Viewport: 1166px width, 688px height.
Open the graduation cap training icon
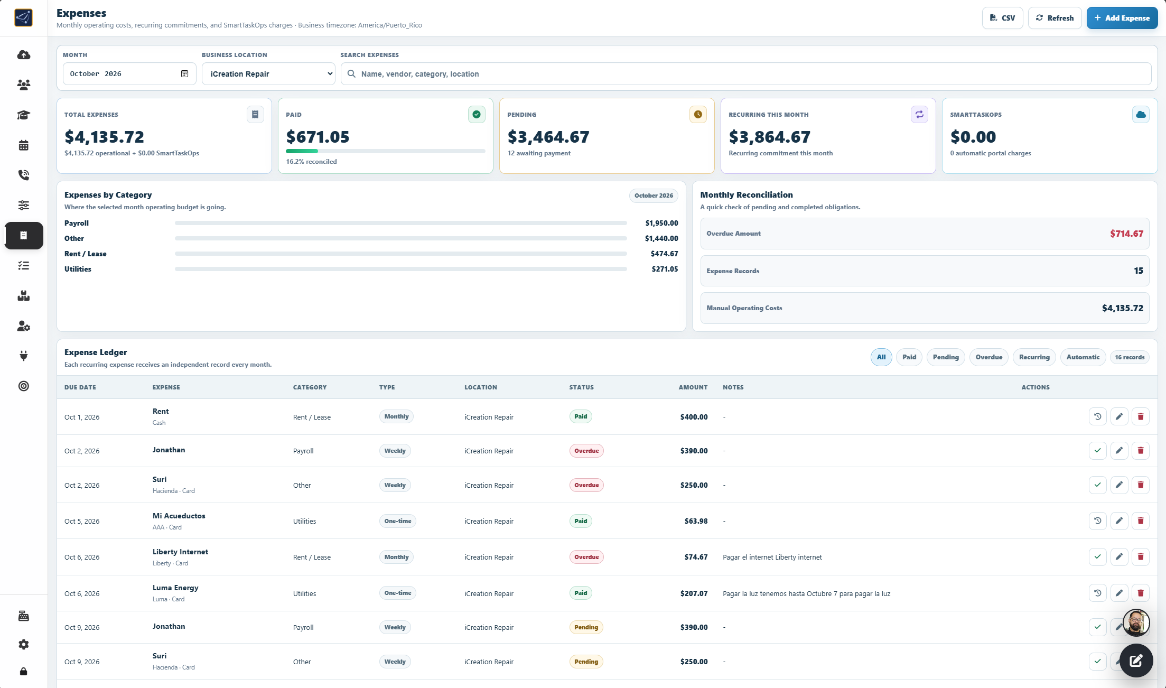24,115
